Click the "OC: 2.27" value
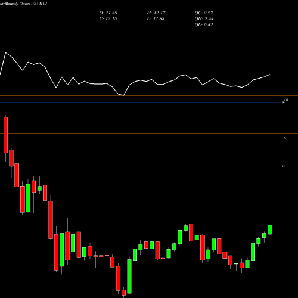Image resolution: width=298 pixels, height=298 pixels. point(204,13)
